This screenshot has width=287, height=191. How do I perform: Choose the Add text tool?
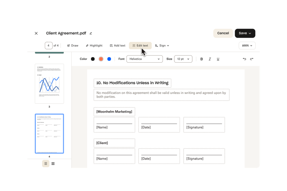(x=117, y=45)
